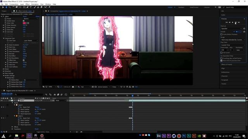Viewport: 248px width, 139px height.
Task: Open the viewer resolution Full dropdown
Action: (86, 87)
